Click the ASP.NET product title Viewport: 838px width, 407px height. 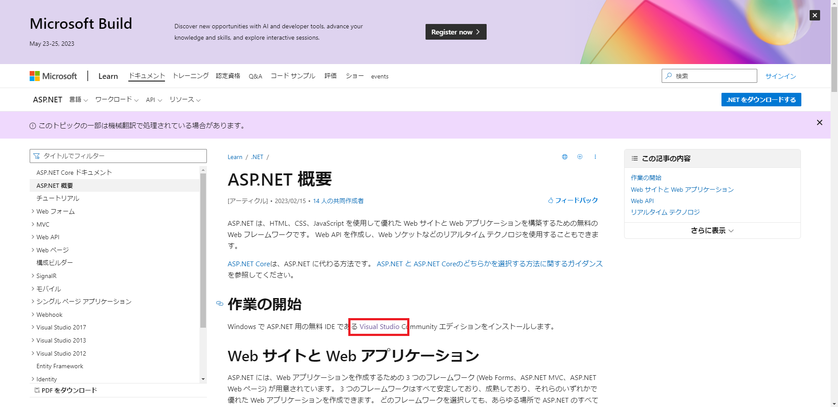point(48,100)
